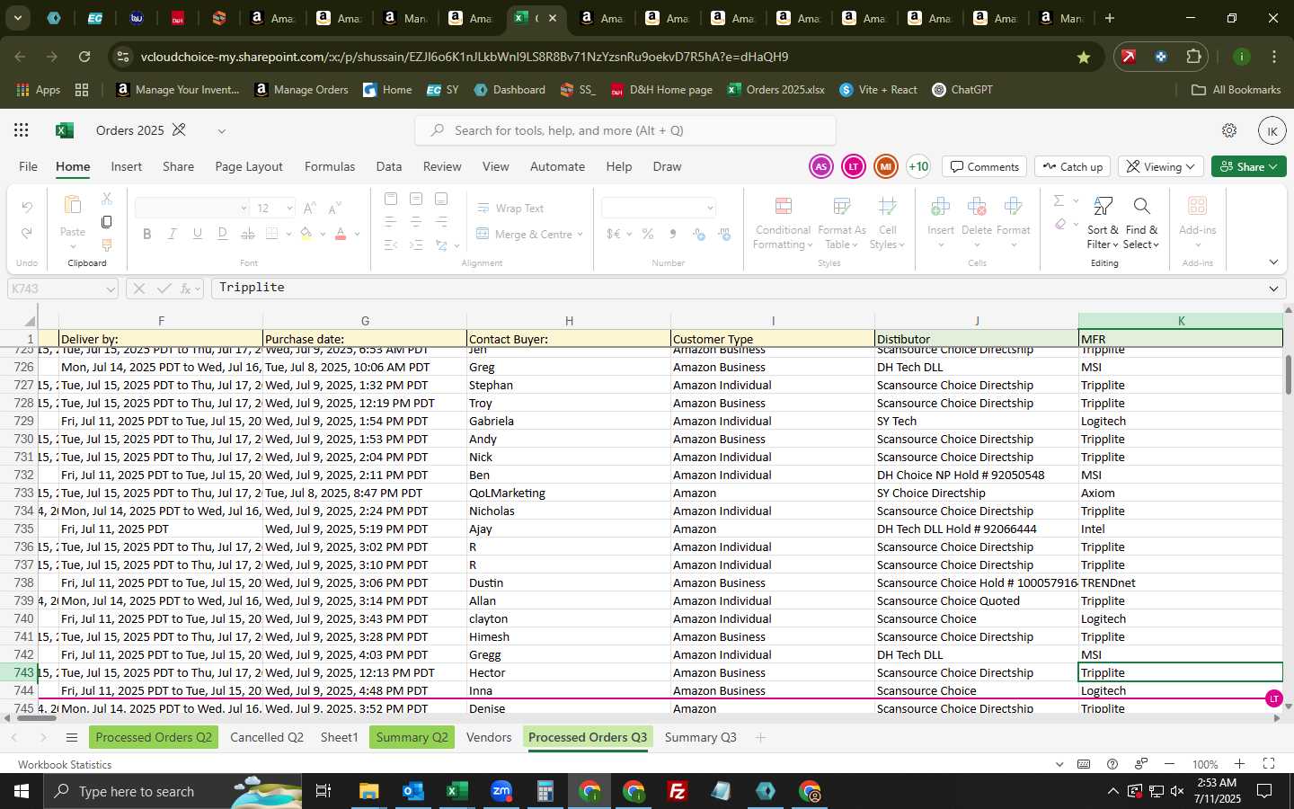
Task: Toggle Wrap Text
Action: coord(510,208)
